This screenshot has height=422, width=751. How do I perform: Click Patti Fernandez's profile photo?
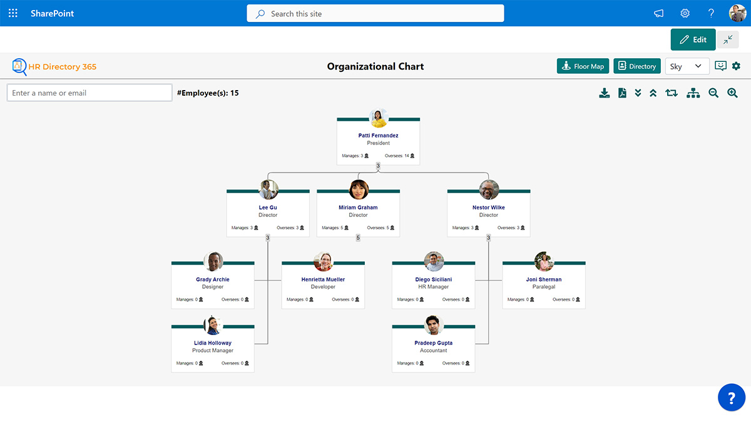[378, 118]
